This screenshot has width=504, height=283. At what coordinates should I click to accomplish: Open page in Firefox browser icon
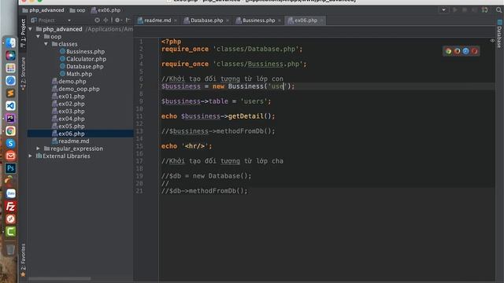(x=457, y=51)
